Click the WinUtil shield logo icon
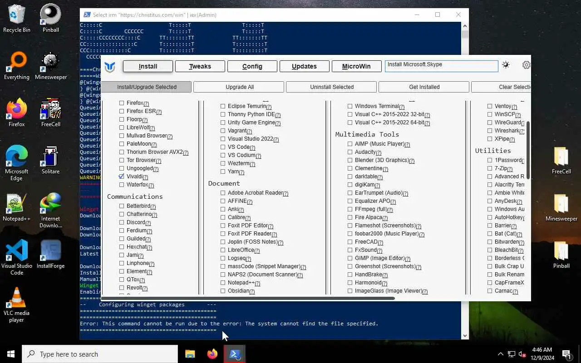Image resolution: width=581 pixels, height=363 pixels. (109, 67)
